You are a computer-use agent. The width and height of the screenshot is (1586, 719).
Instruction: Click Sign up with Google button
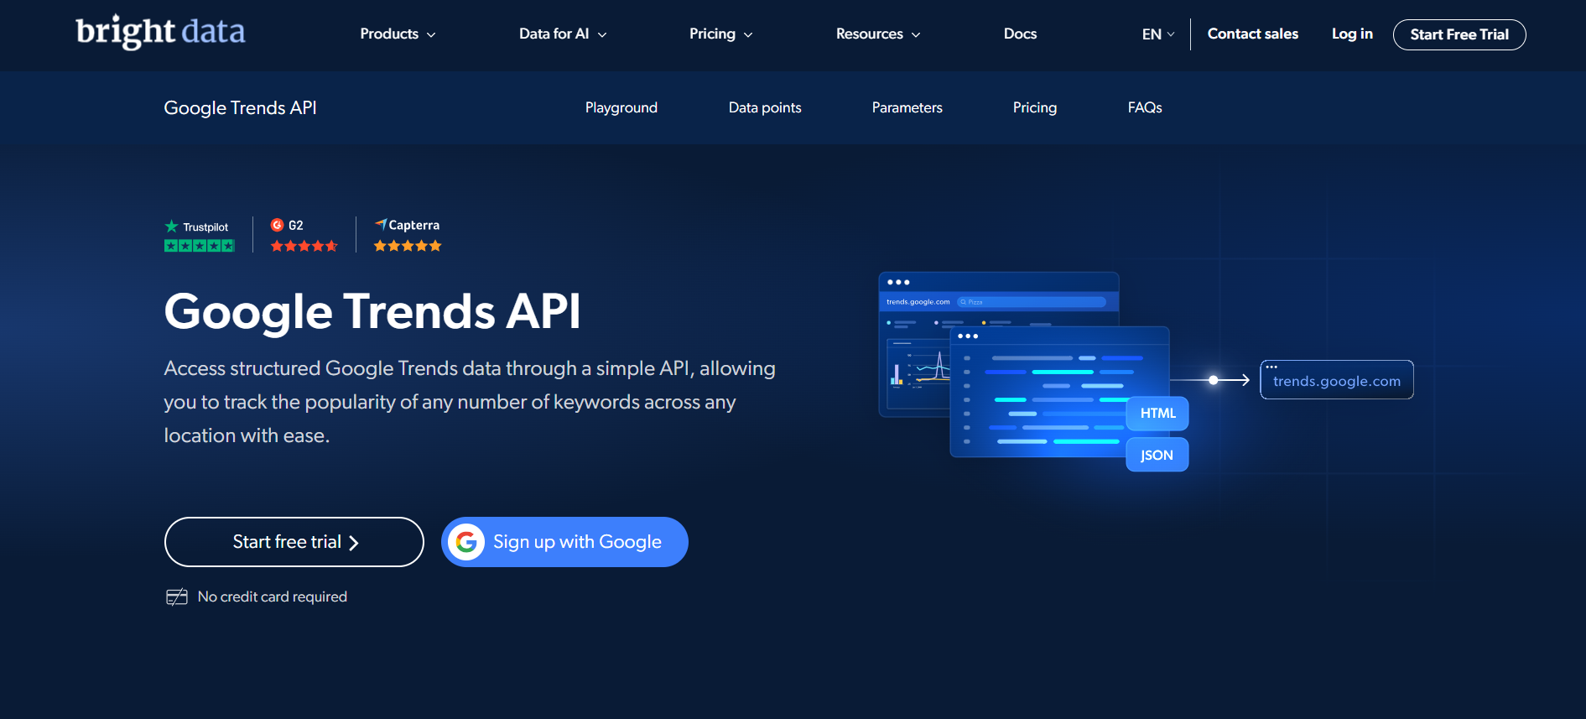tap(564, 542)
